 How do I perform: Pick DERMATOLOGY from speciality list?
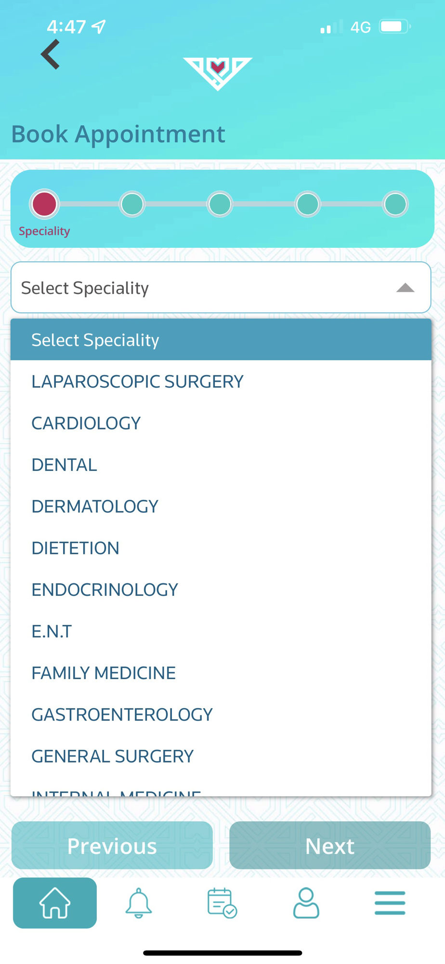click(x=95, y=506)
